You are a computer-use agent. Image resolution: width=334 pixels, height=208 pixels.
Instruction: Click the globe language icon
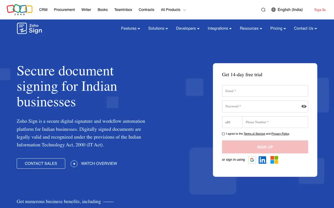coord(273,9)
